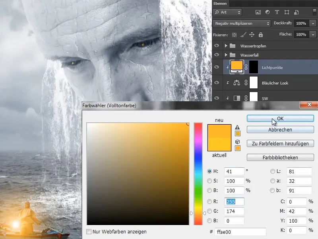Hide the Bläulicher Look layer
This screenshot has width=318, height=239.
tap(217, 82)
